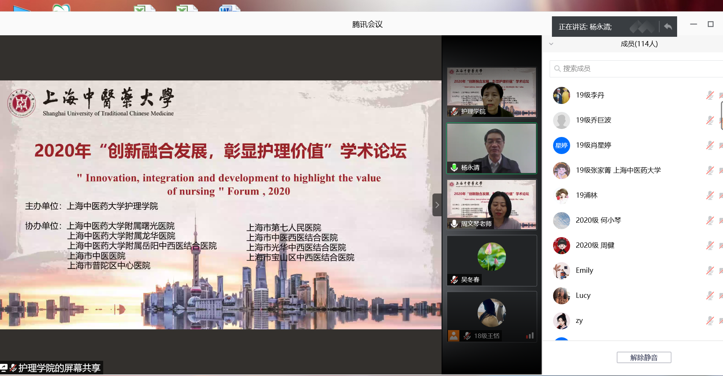Toggle microphone for member 2020级 周健
The height and width of the screenshot is (376, 723).
[710, 245]
